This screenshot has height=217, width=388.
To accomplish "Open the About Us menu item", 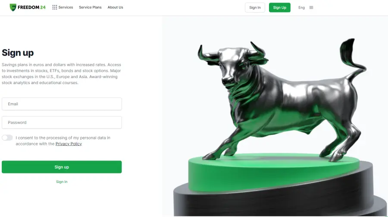I will [x=115, y=7].
